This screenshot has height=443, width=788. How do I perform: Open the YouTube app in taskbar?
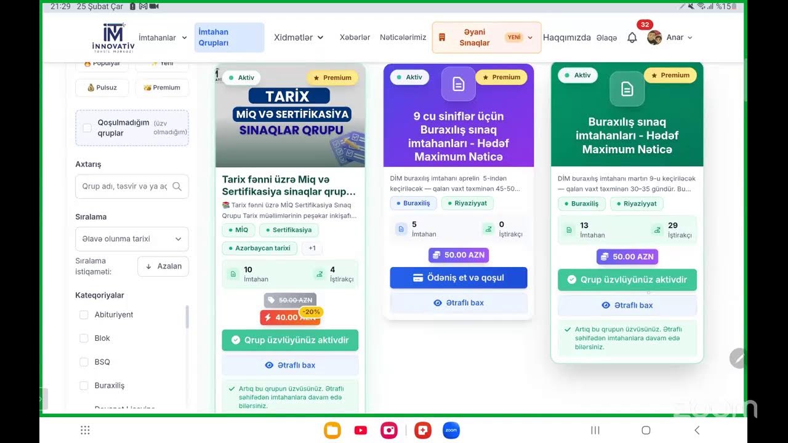[361, 430]
